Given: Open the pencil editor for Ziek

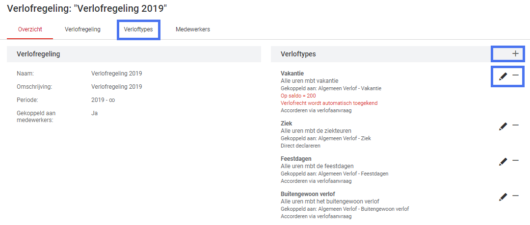Looking at the screenshot, I should pyautogui.click(x=503, y=126).
